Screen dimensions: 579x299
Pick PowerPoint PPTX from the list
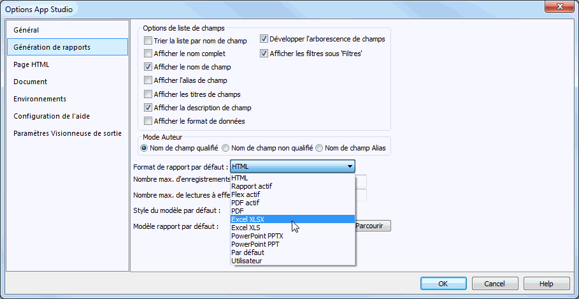[x=292, y=236]
